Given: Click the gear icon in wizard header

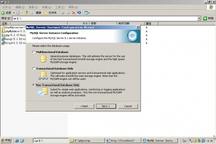Looking at the screenshot, I should tap(132, 36).
